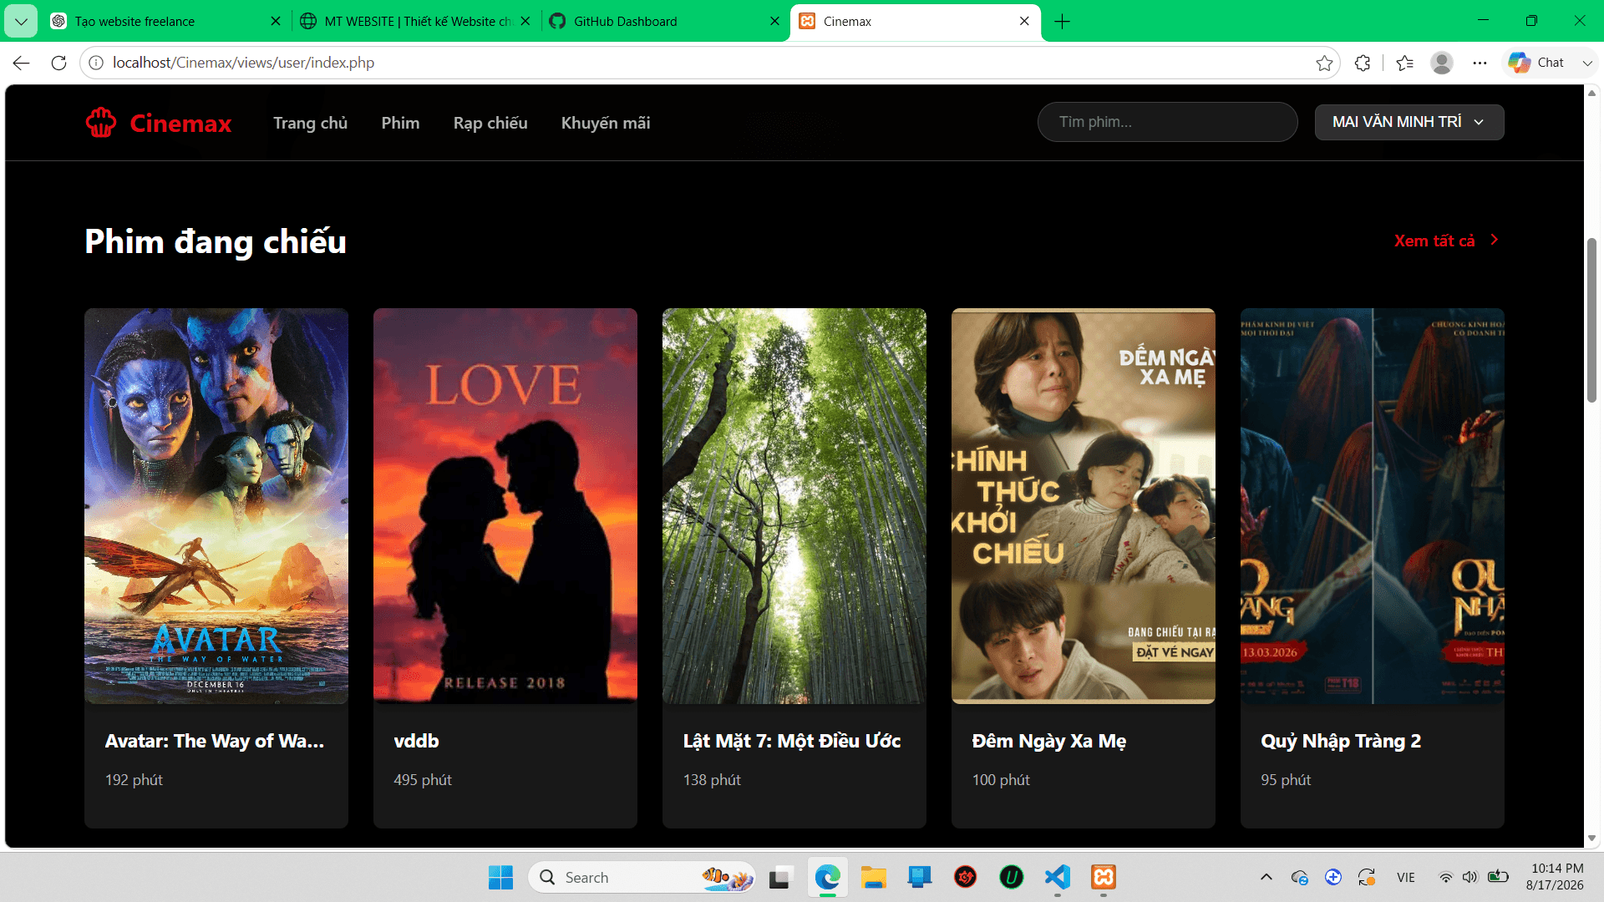Click the 95 phút duration text
The width and height of the screenshot is (1604, 902).
[x=1286, y=779]
